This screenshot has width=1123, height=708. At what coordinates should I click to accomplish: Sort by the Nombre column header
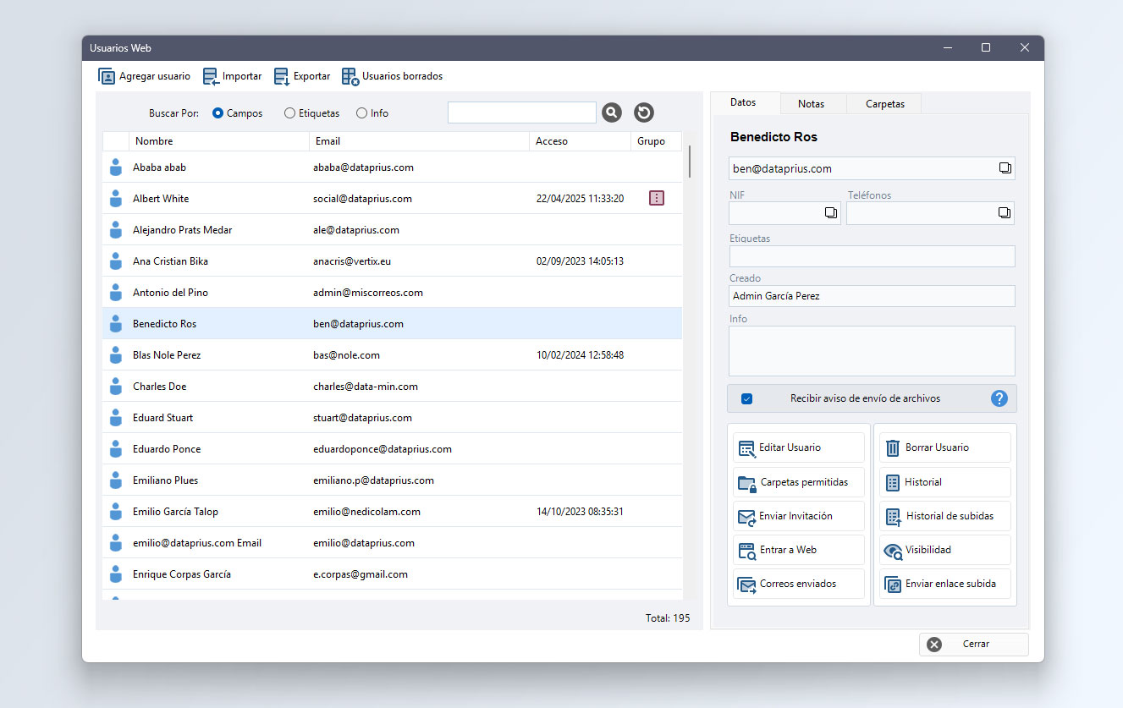click(x=219, y=141)
